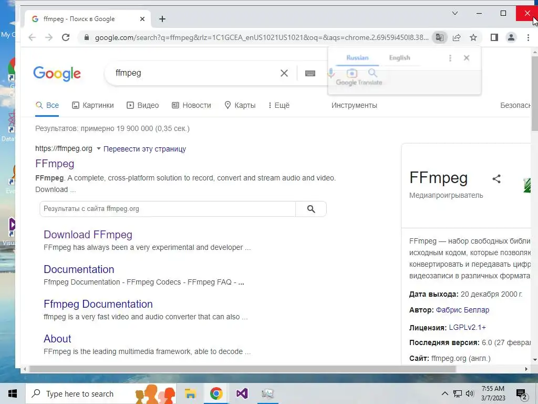This screenshot has width=538, height=404.
Task: Click the vertical scrollbar thumb
Action: pyautogui.click(x=534, y=93)
